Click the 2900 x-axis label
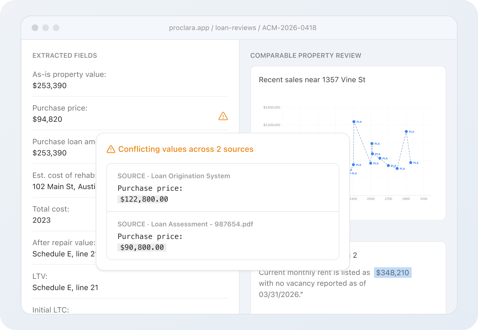The height and width of the screenshot is (330, 478). tap(406, 199)
